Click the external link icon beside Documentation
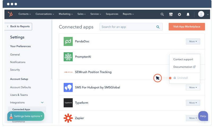The width and height of the screenshot is (214, 128). [194, 67]
